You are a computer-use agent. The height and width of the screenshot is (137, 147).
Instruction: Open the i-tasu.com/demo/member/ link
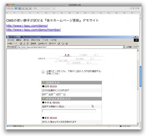[x=34, y=30]
